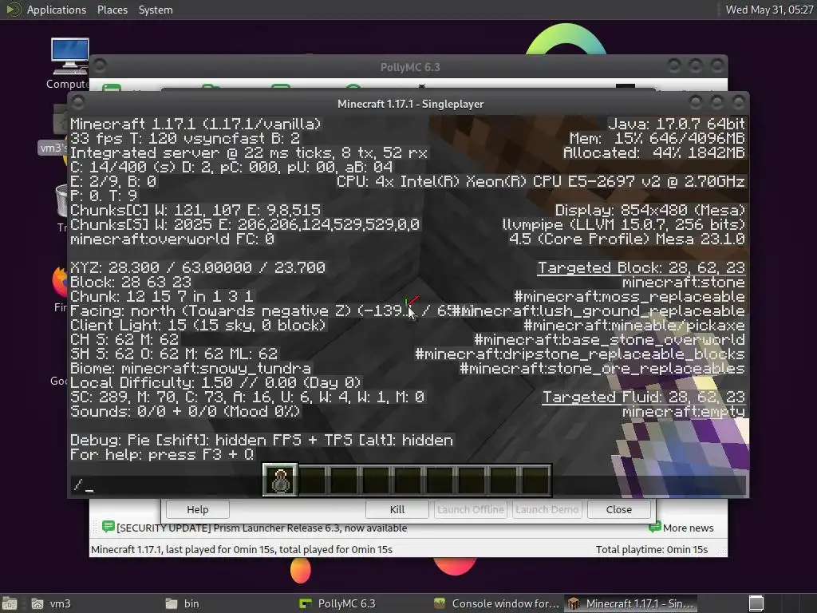
Task: Click the 'Total playtime: 0min 15s' status text
Action: click(651, 549)
